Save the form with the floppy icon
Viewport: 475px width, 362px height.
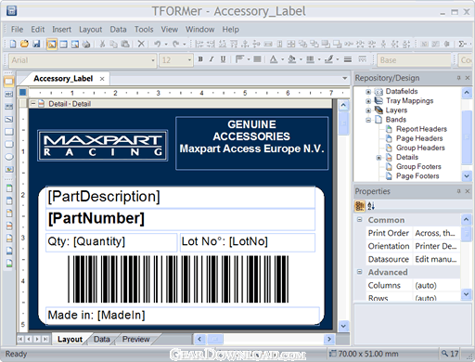pos(36,44)
